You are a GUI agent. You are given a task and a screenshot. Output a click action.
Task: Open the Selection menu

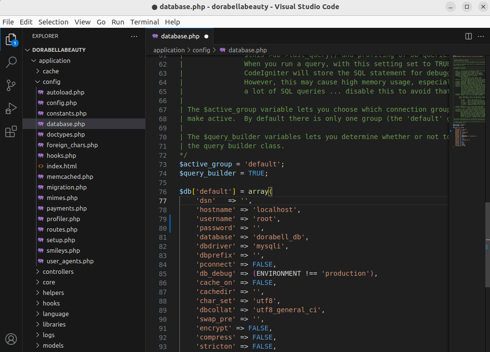53,22
